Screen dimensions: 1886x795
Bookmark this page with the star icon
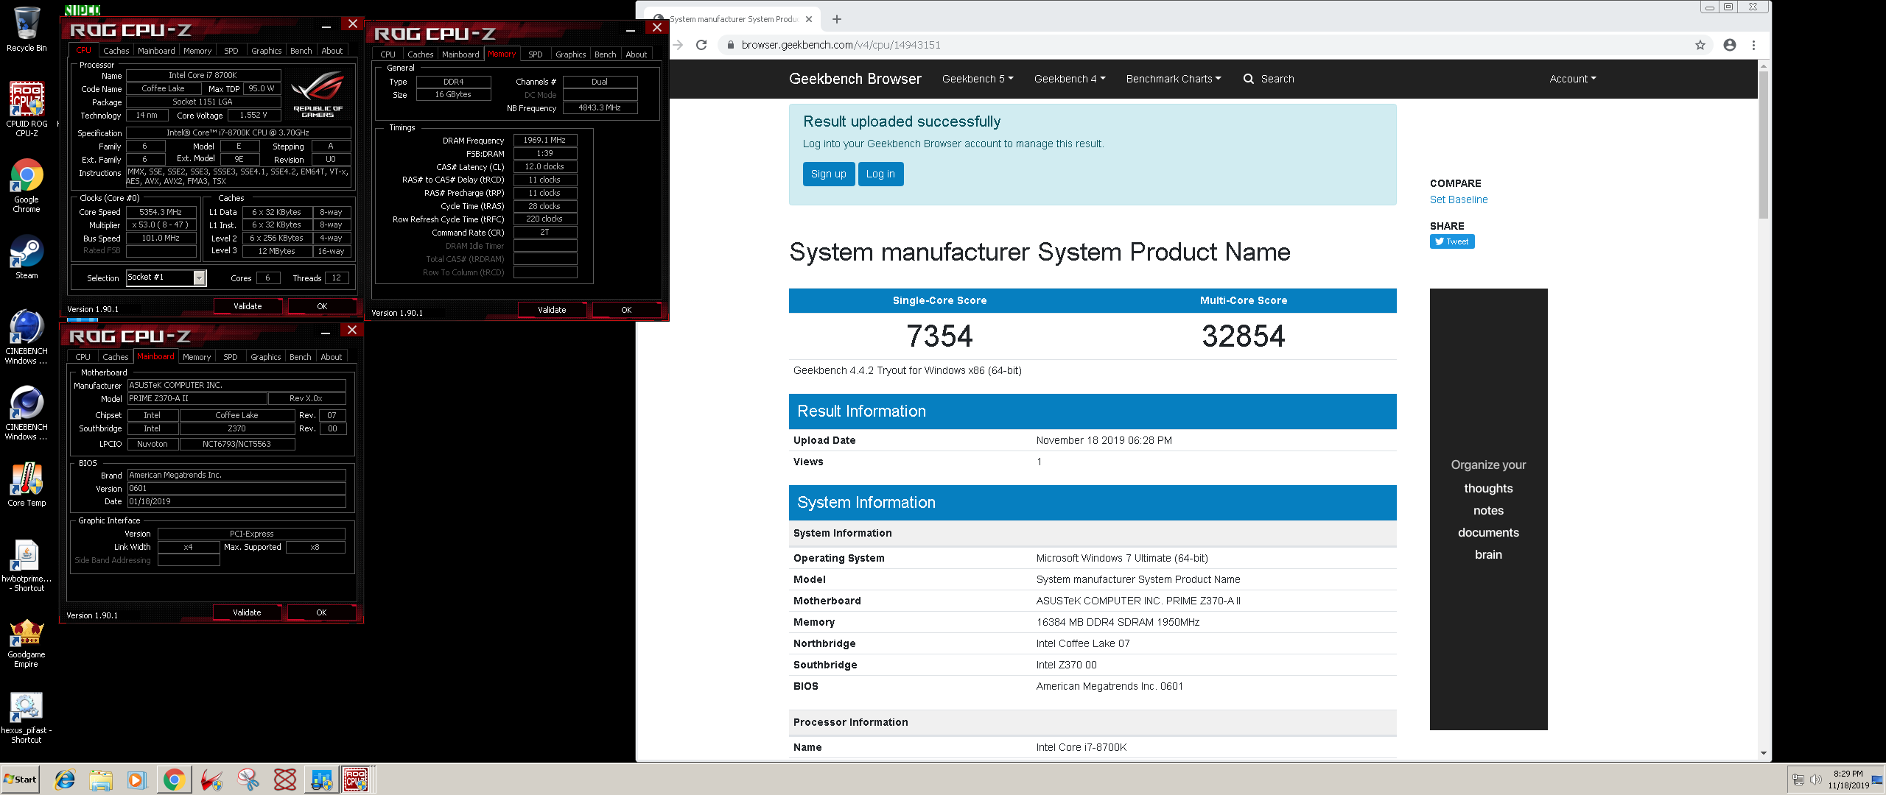(1700, 45)
